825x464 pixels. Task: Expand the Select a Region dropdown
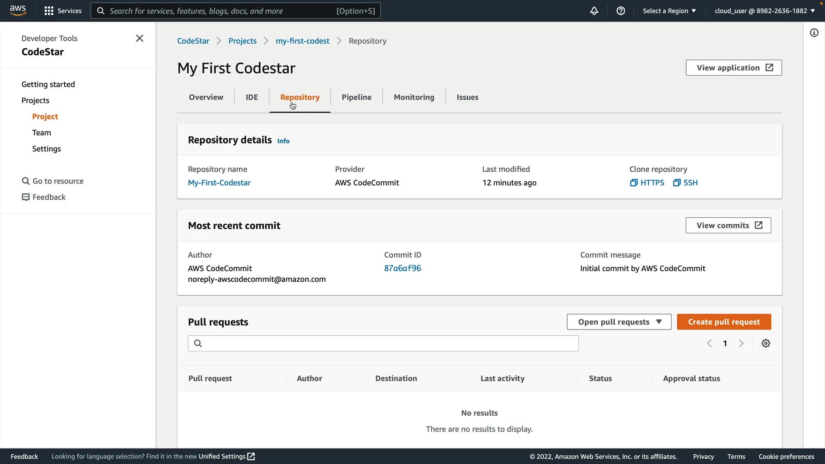(x=669, y=11)
